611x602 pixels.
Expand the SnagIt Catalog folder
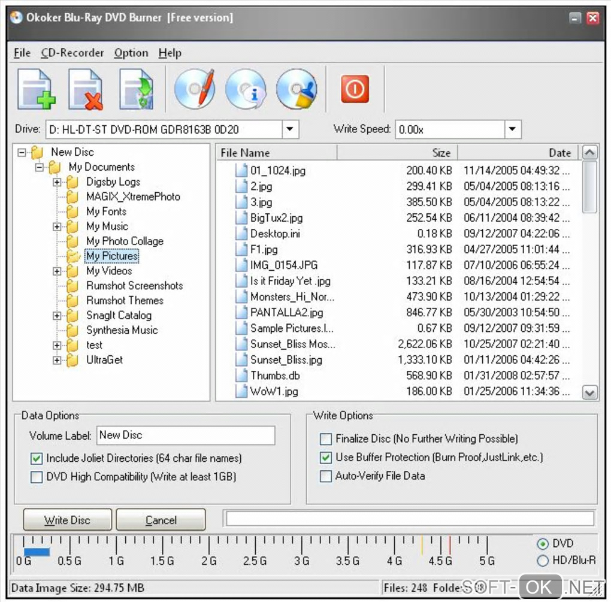(x=57, y=316)
